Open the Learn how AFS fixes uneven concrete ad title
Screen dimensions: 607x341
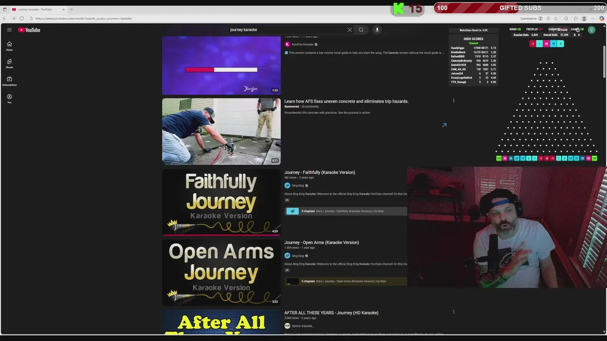pos(346,101)
